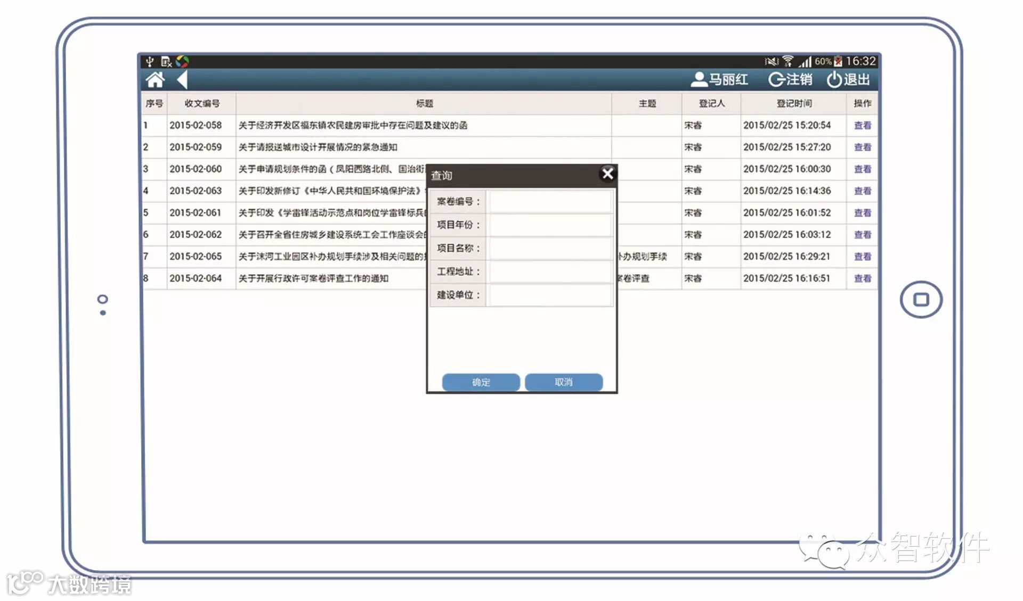This screenshot has width=1023, height=601.
Task: Tap the Wi-Fi status icon
Action: tap(788, 61)
